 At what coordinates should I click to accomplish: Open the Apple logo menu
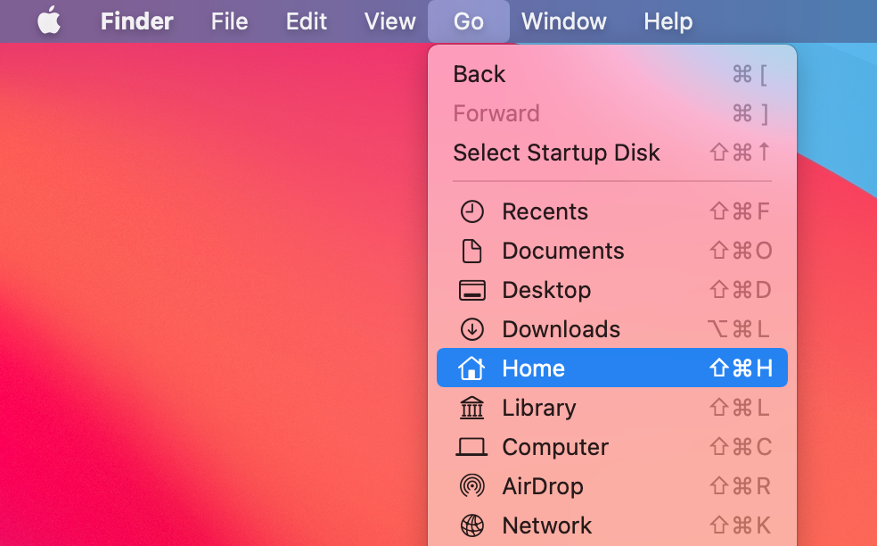tap(49, 21)
